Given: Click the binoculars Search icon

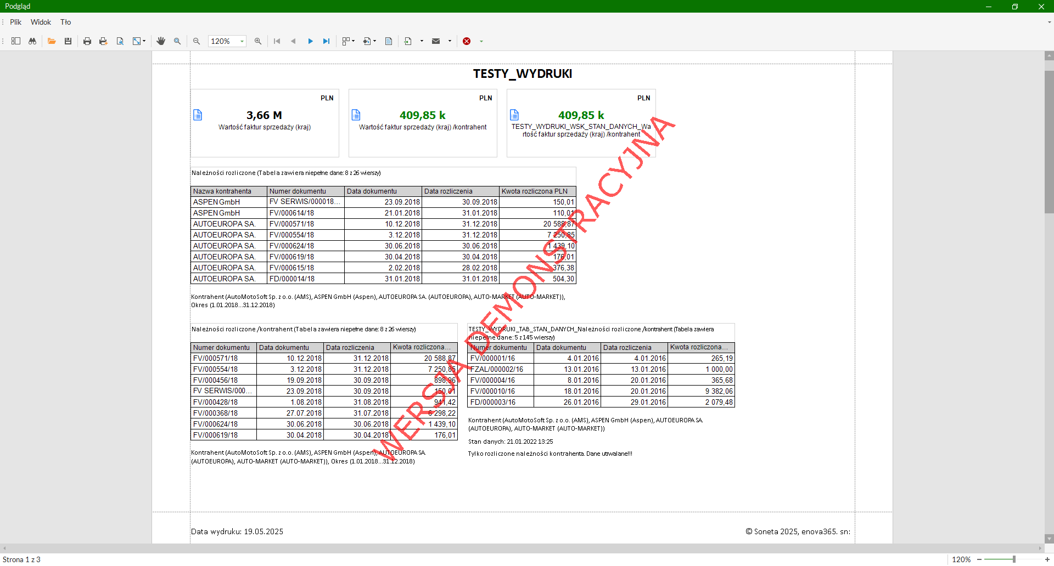Looking at the screenshot, I should coord(32,41).
